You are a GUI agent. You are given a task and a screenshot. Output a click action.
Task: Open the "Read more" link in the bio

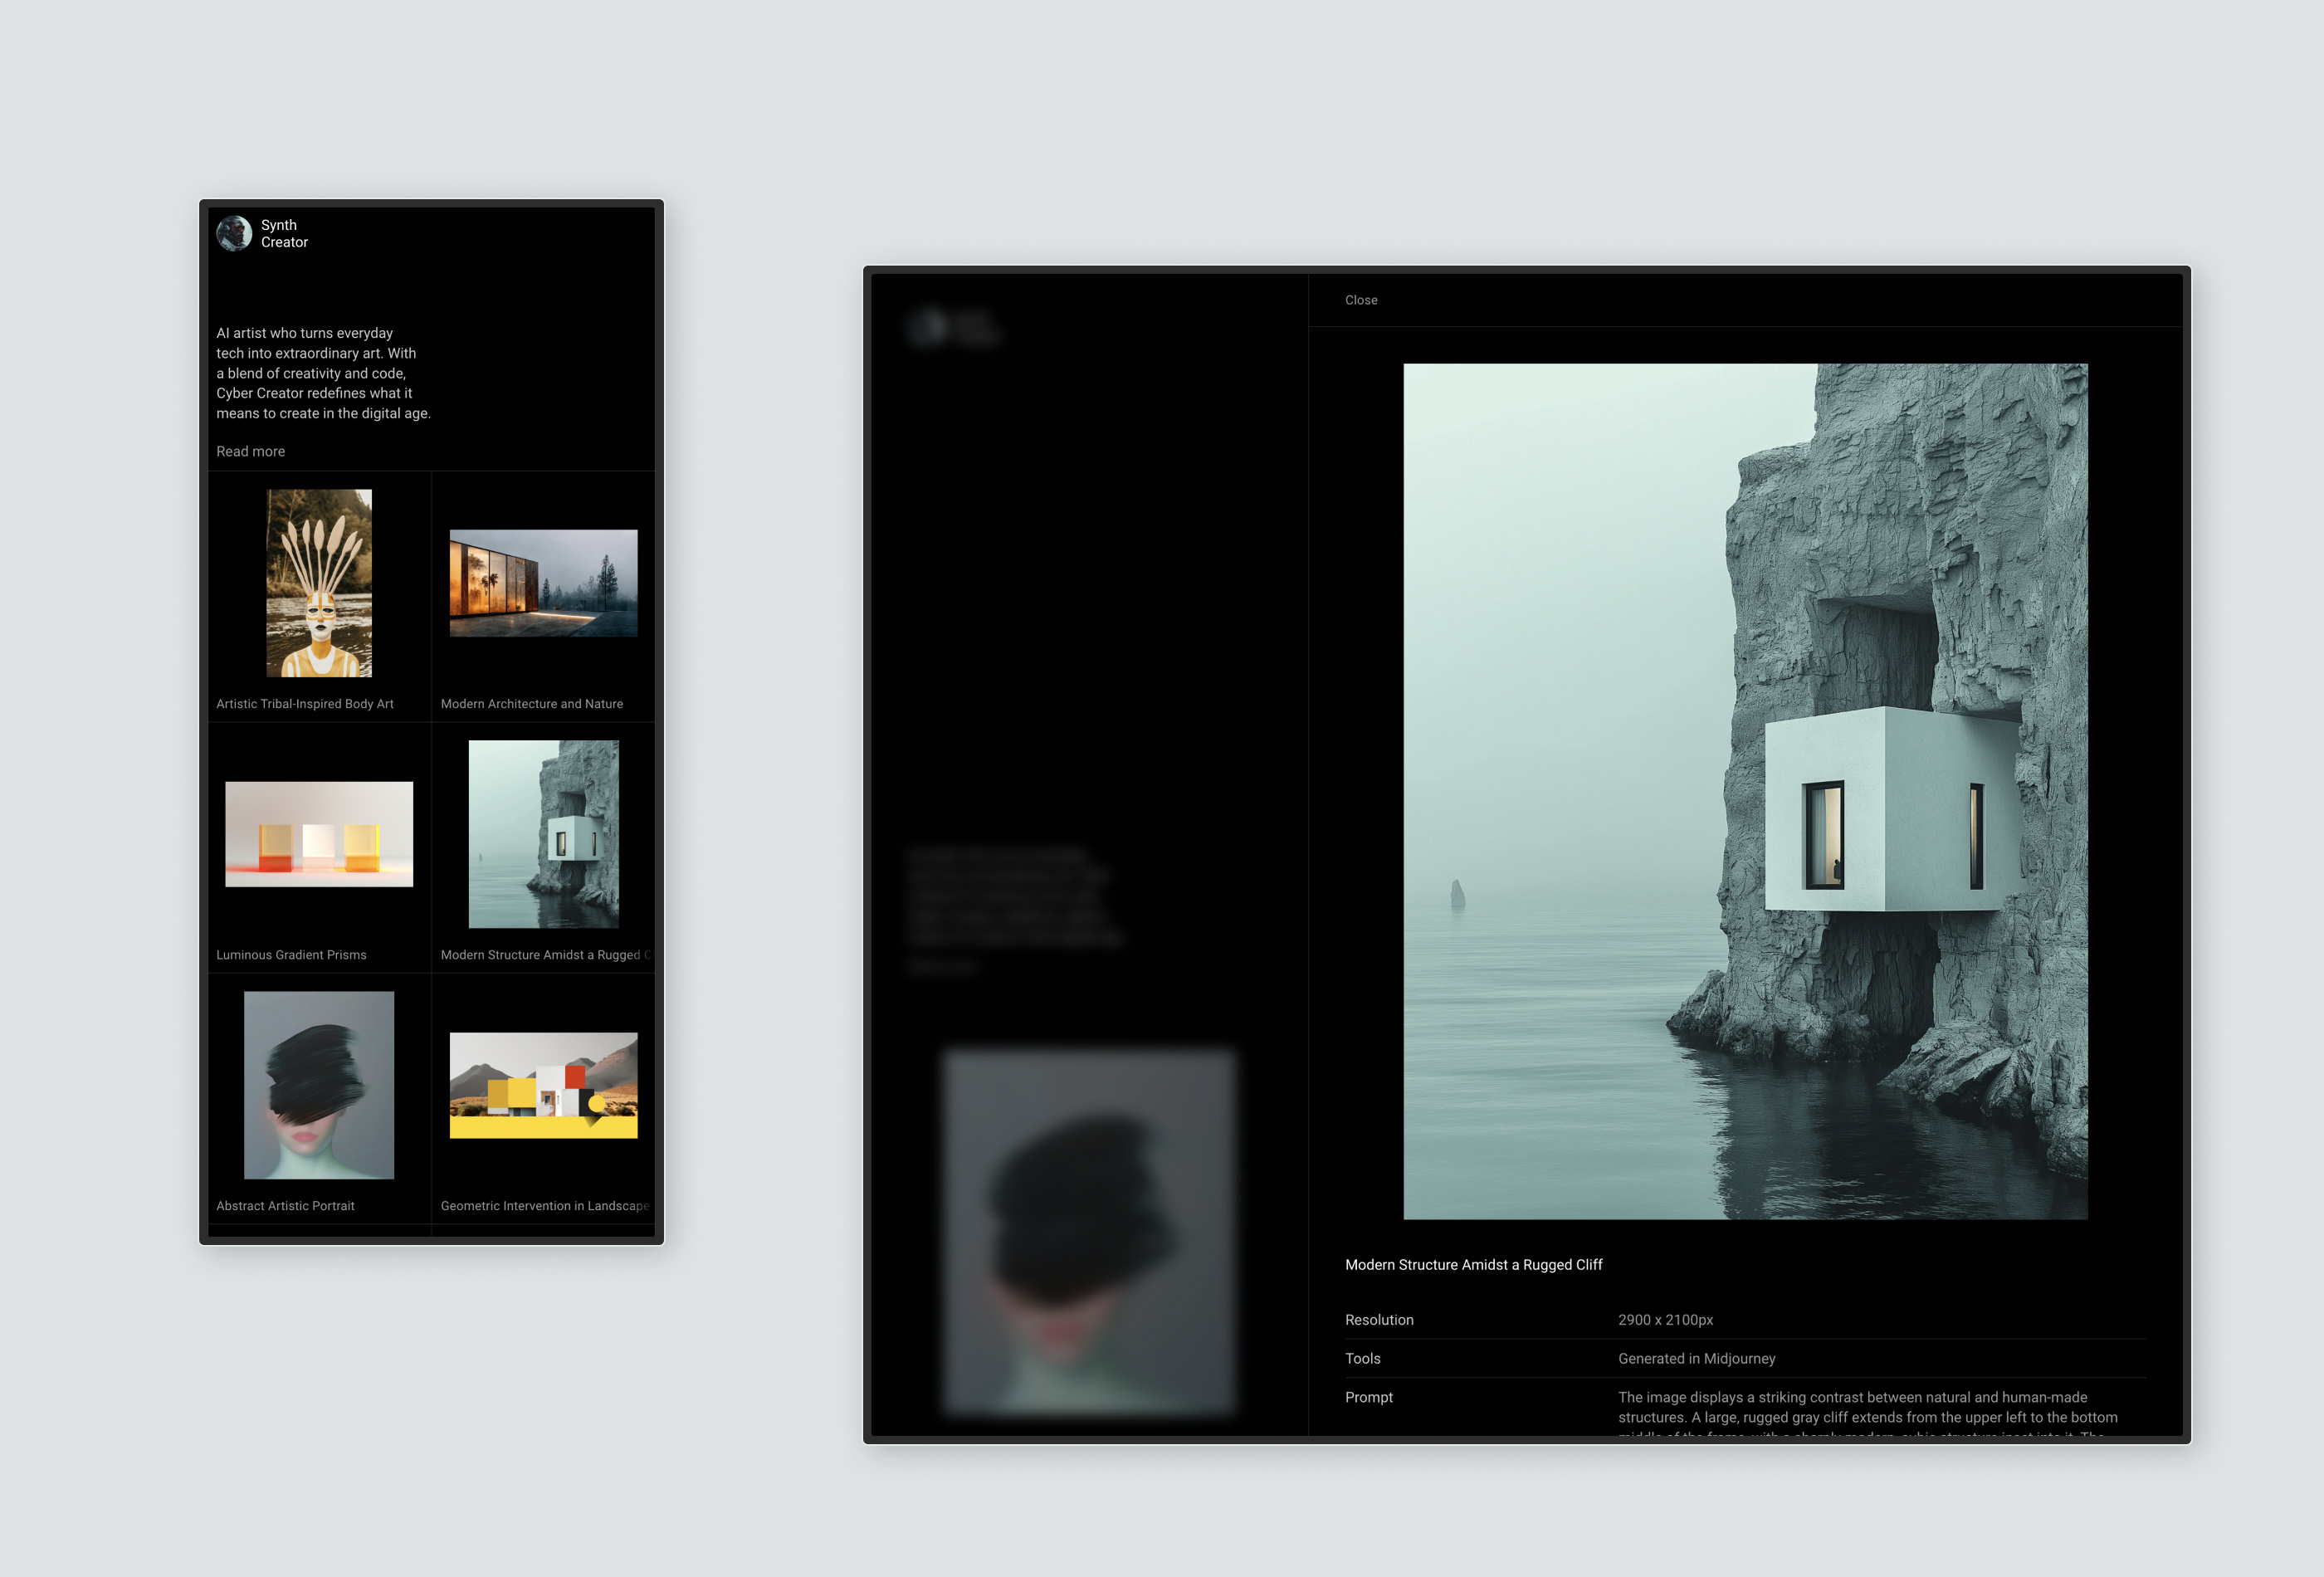tap(250, 451)
